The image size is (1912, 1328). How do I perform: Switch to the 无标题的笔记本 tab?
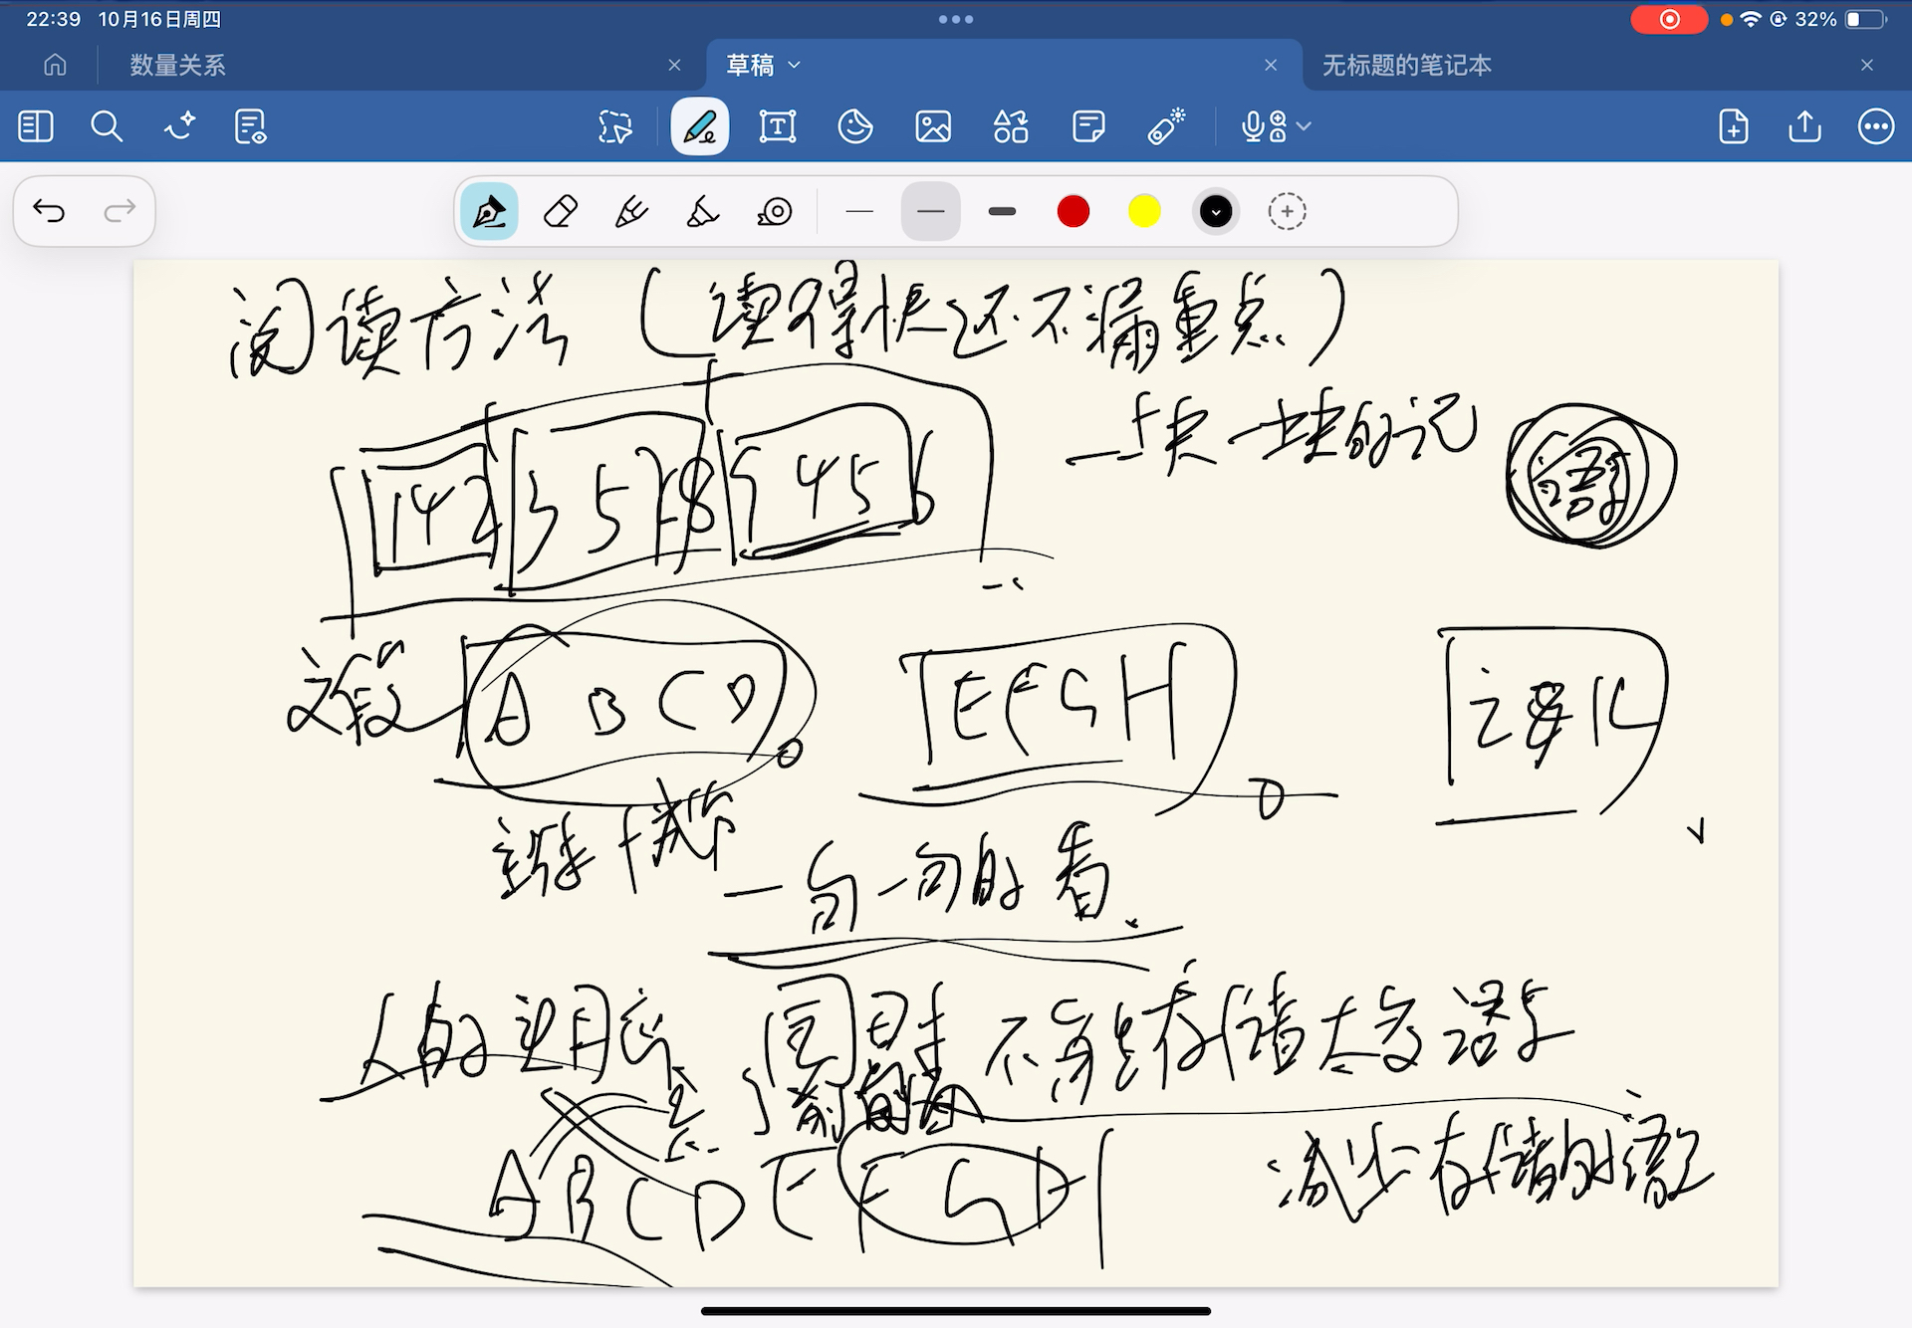pos(1406,66)
